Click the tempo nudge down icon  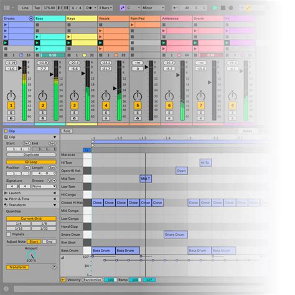[60, 8]
